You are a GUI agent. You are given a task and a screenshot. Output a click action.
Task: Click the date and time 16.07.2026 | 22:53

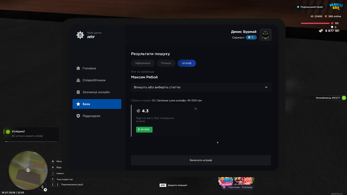point(13,193)
